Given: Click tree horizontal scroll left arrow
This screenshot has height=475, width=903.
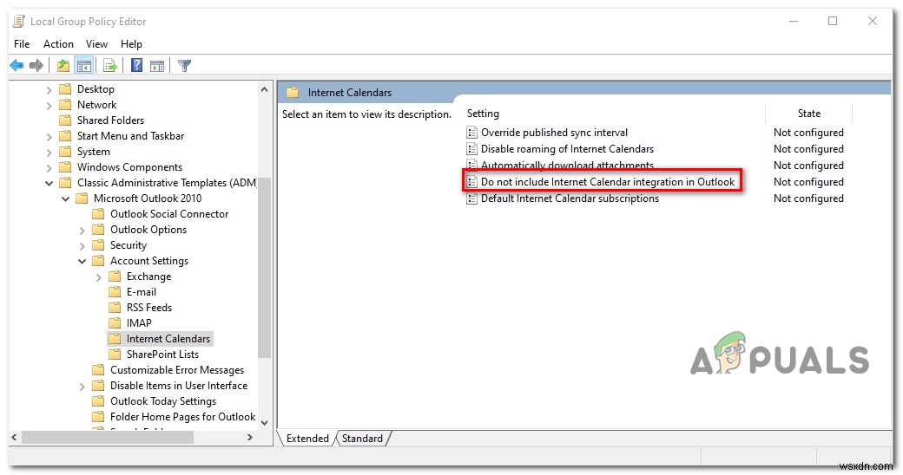Looking at the screenshot, I should [15, 438].
